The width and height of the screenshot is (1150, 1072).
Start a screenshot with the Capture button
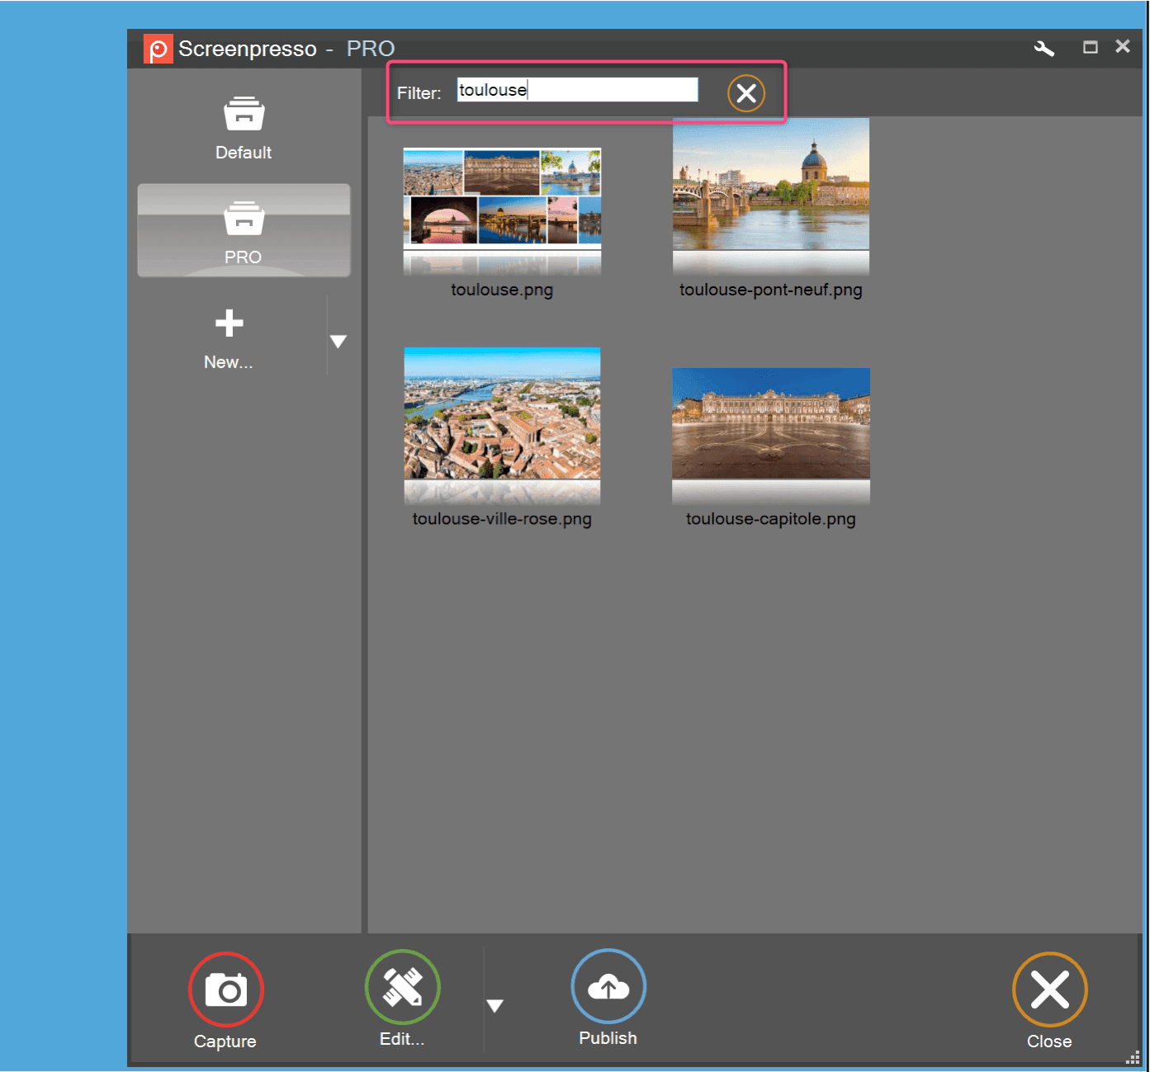(225, 989)
